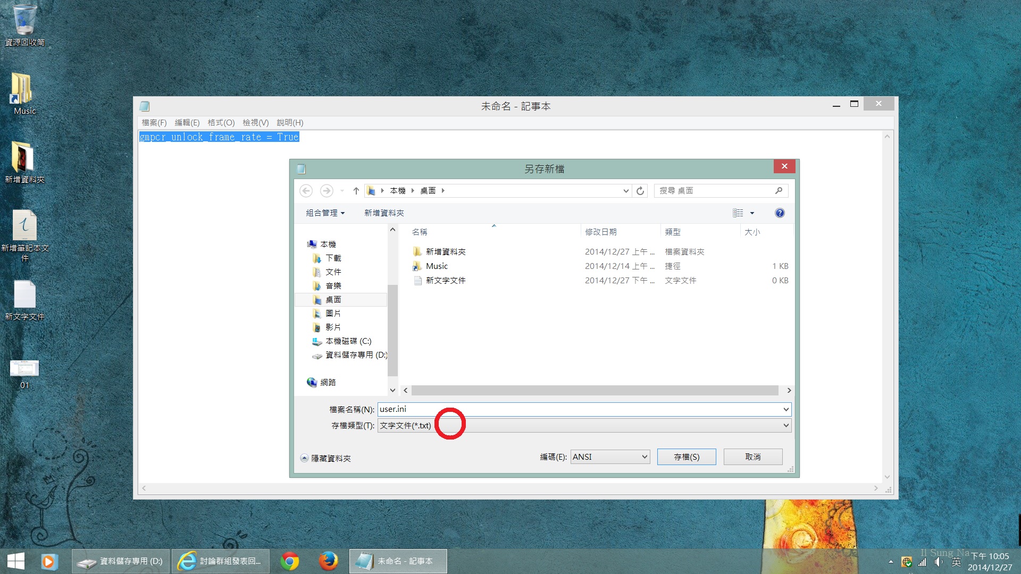The height and width of the screenshot is (574, 1021).
Task: Open Firefox from taskbar
Action: point(329,561)
